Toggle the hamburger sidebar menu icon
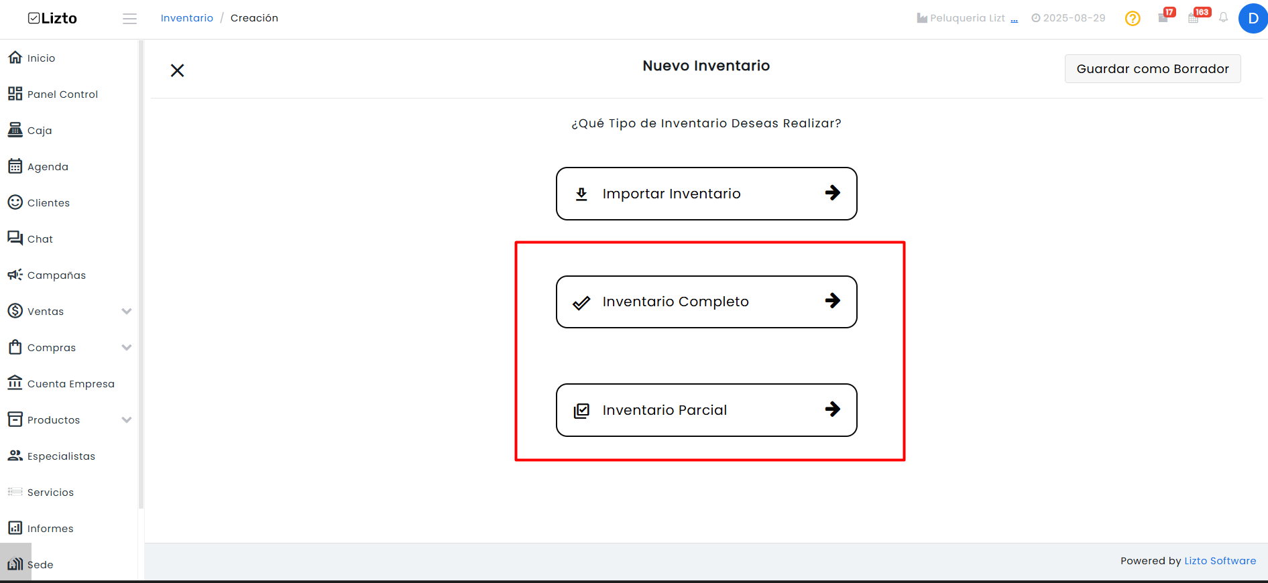 [x=130, y=19]
